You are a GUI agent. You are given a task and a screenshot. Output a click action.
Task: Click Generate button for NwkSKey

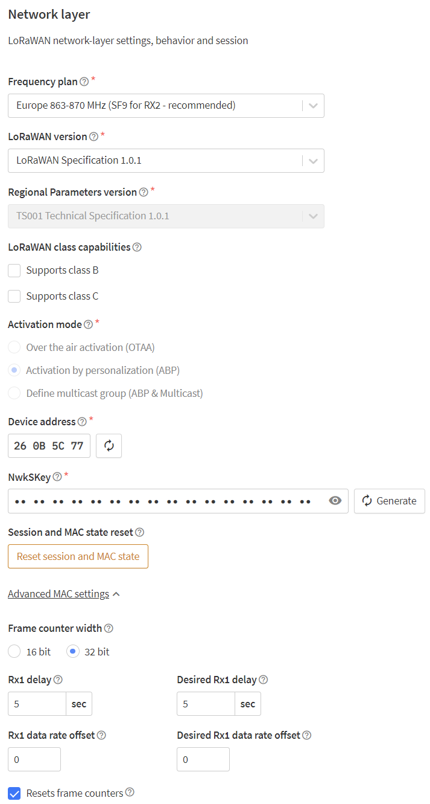(390, 501)
